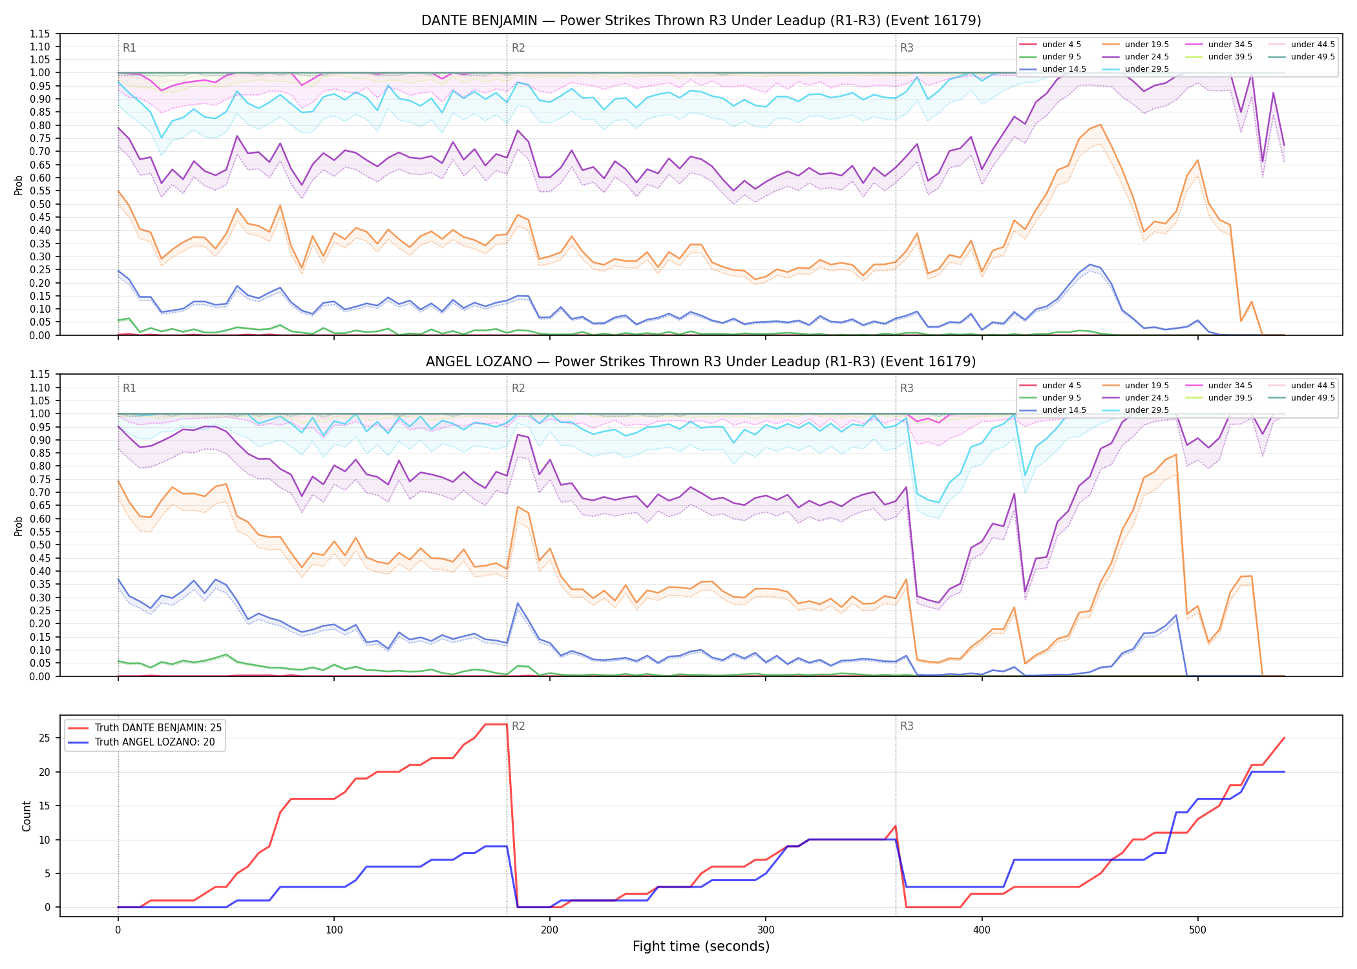Viewport: 1357px width, 969px height.
Task: Click 'under 9.5' label in Dante Benjamin legend
Action: (1062, 57)
